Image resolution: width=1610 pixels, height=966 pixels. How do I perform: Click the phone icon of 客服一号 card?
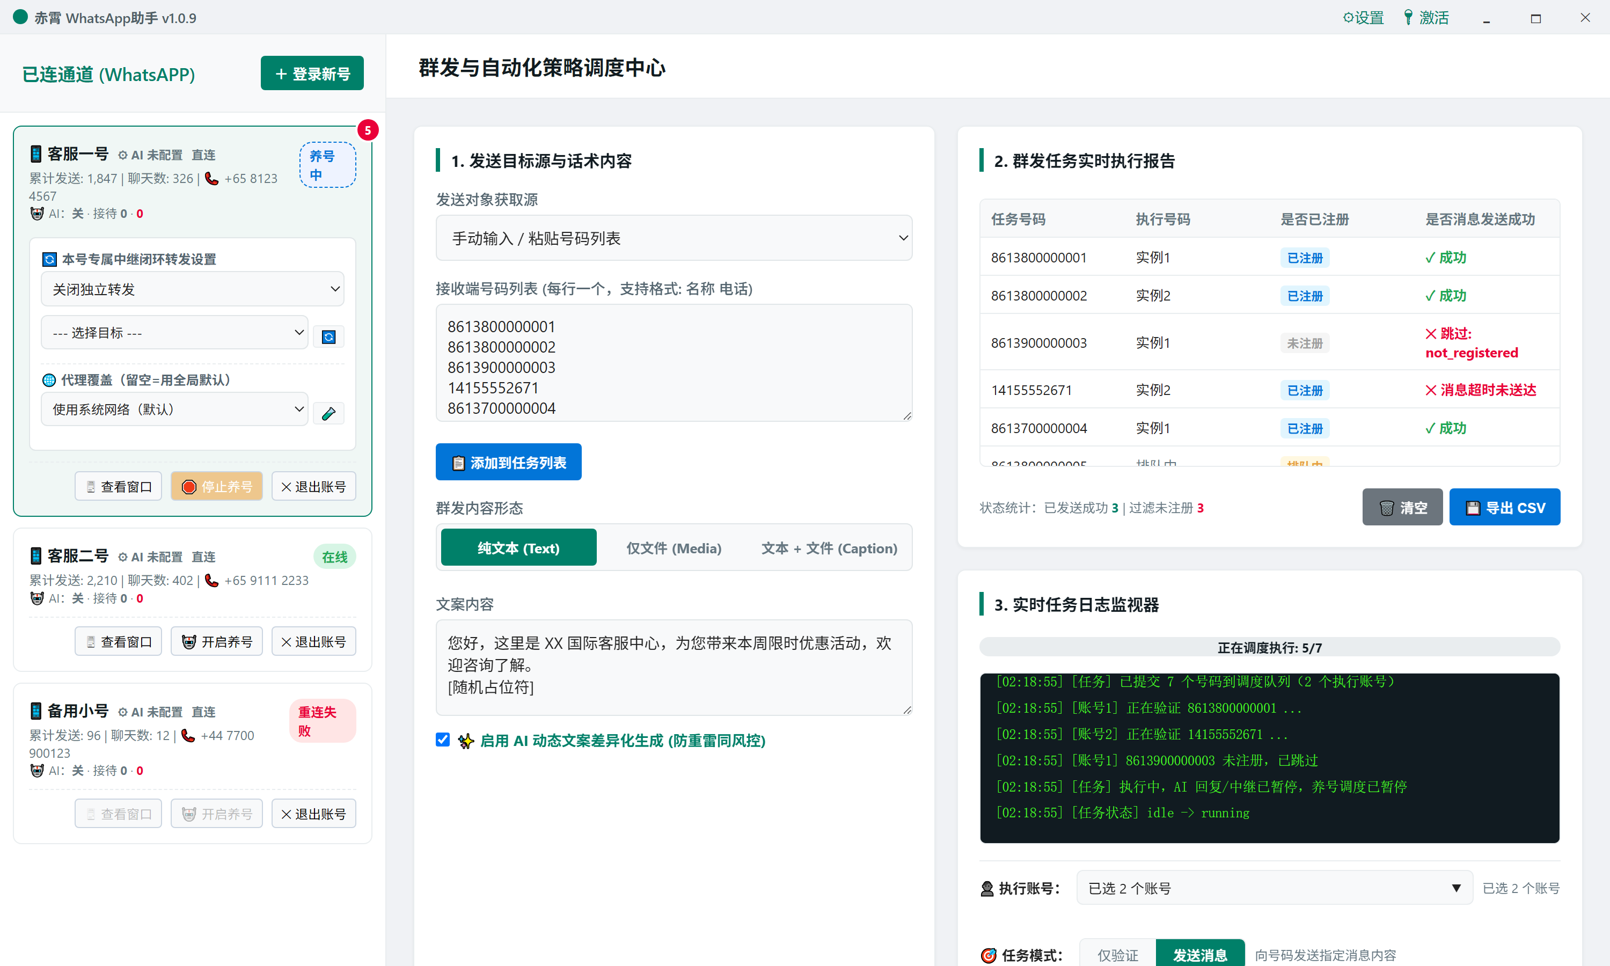pyautogui.click(x=36, y=154)
